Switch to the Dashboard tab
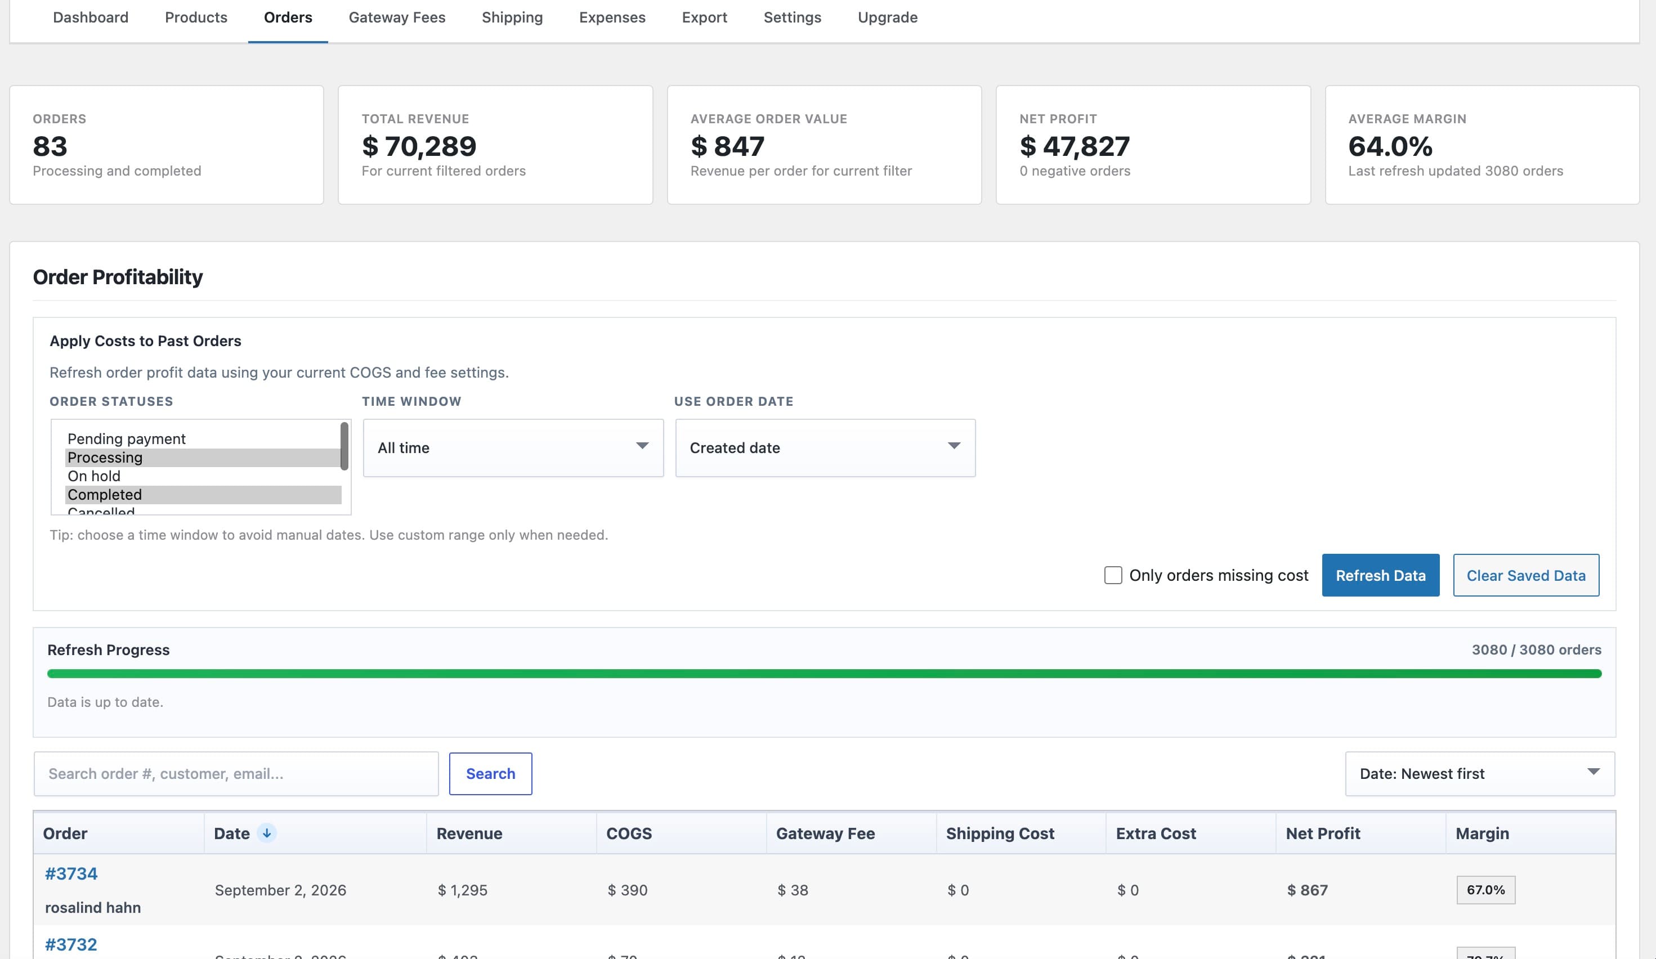 [x=91, y=18]
